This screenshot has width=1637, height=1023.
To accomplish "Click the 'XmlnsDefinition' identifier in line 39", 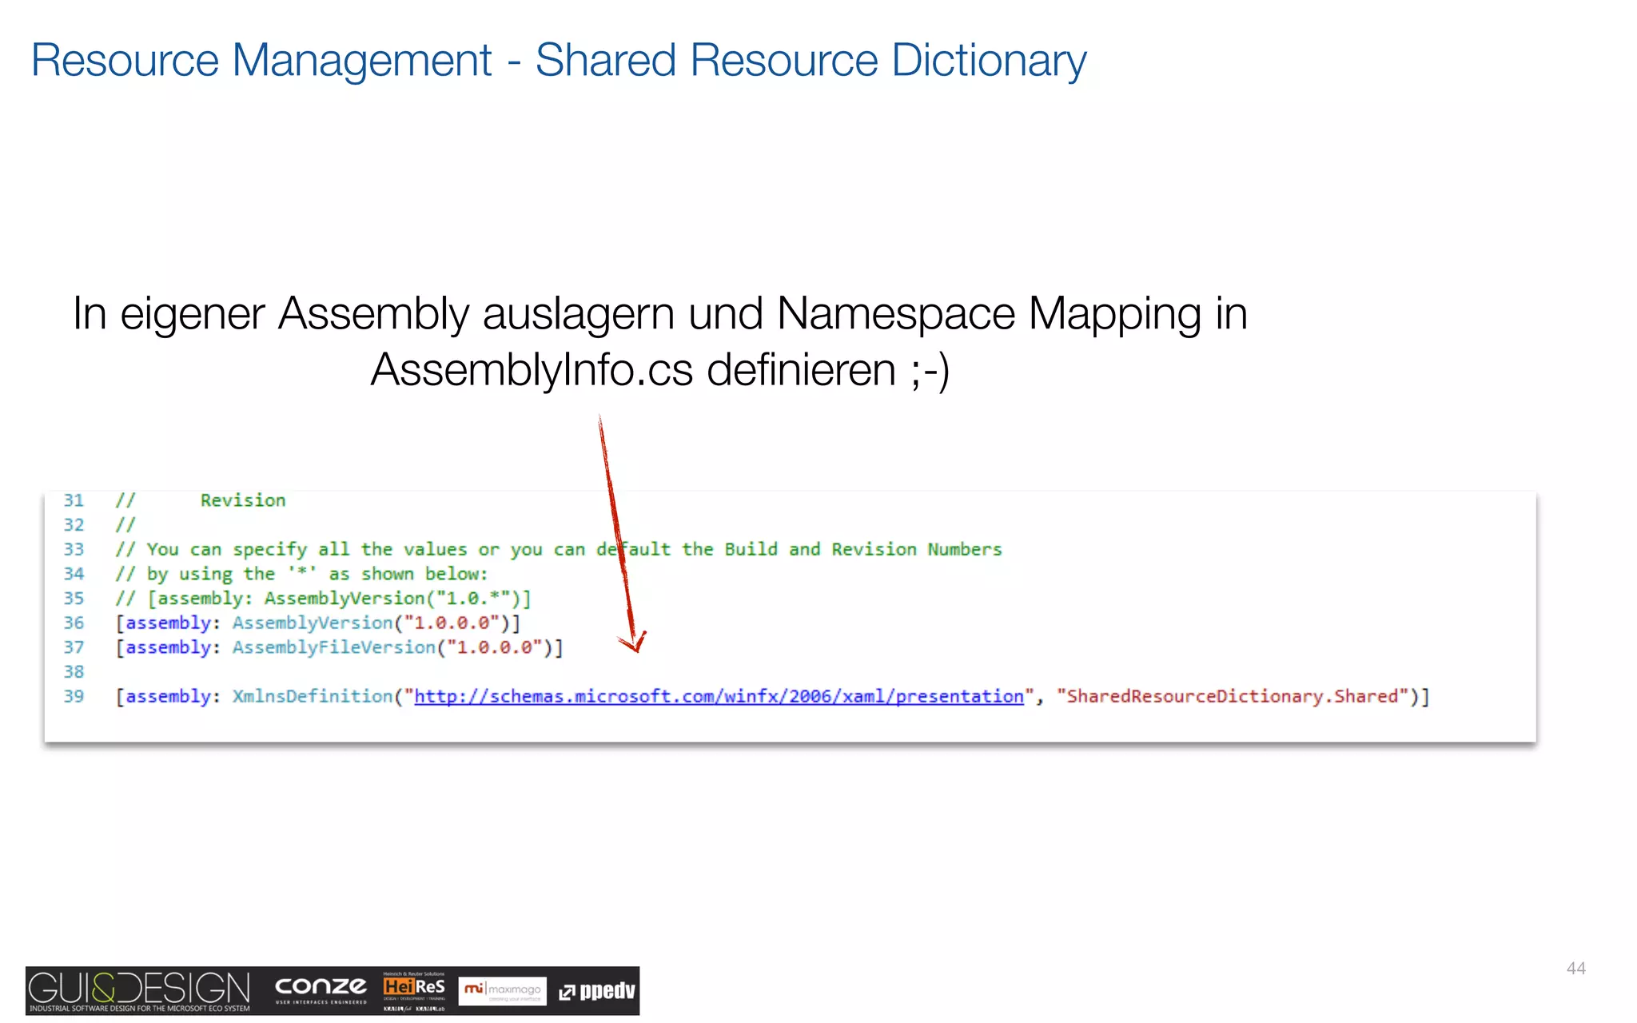I will pos(313,696).
